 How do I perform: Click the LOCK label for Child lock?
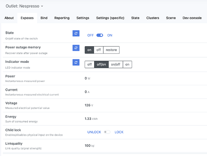[119, 132]
